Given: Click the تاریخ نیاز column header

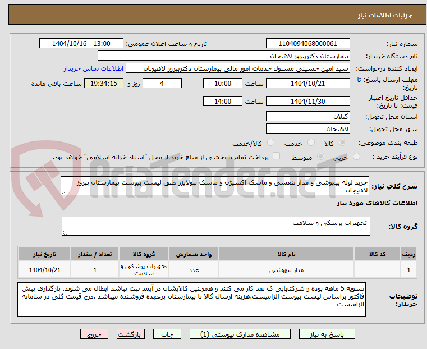Looking at the screenshot, I should click(45, 254).
